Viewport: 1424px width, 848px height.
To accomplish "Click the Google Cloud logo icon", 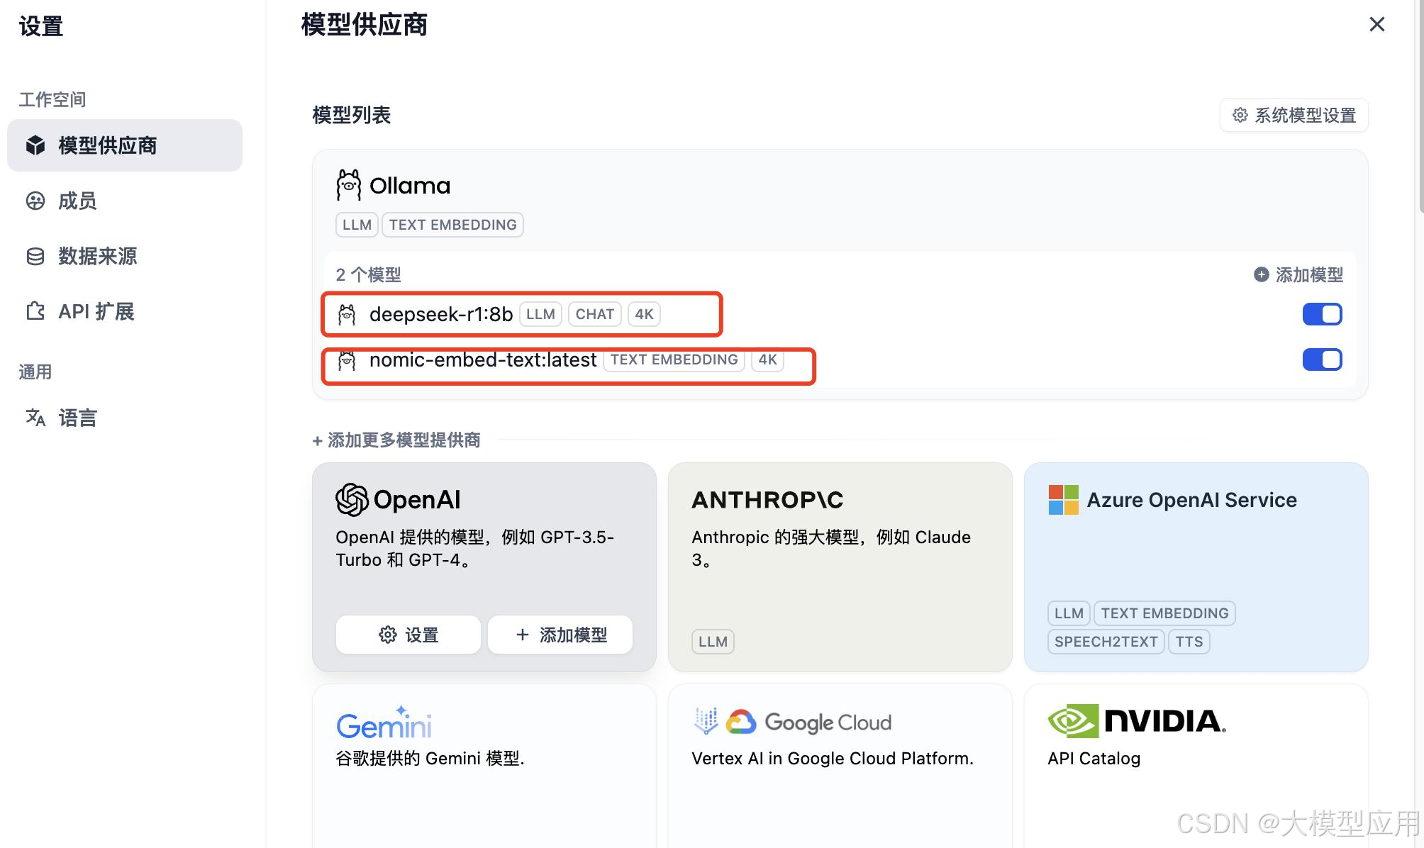I will [x=741, y=722].
